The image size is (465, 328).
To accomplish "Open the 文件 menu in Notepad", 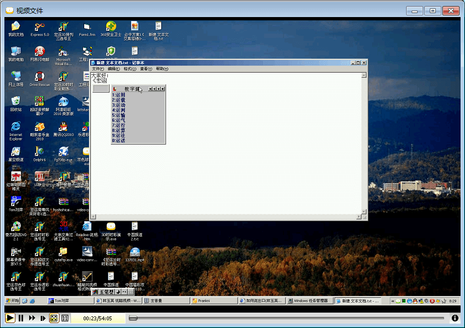I will pos(97,69).
